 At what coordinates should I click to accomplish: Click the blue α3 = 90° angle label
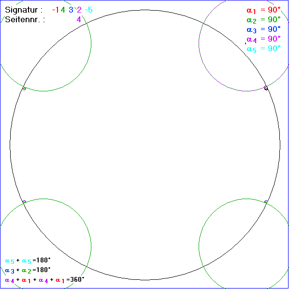click(263, 29)
